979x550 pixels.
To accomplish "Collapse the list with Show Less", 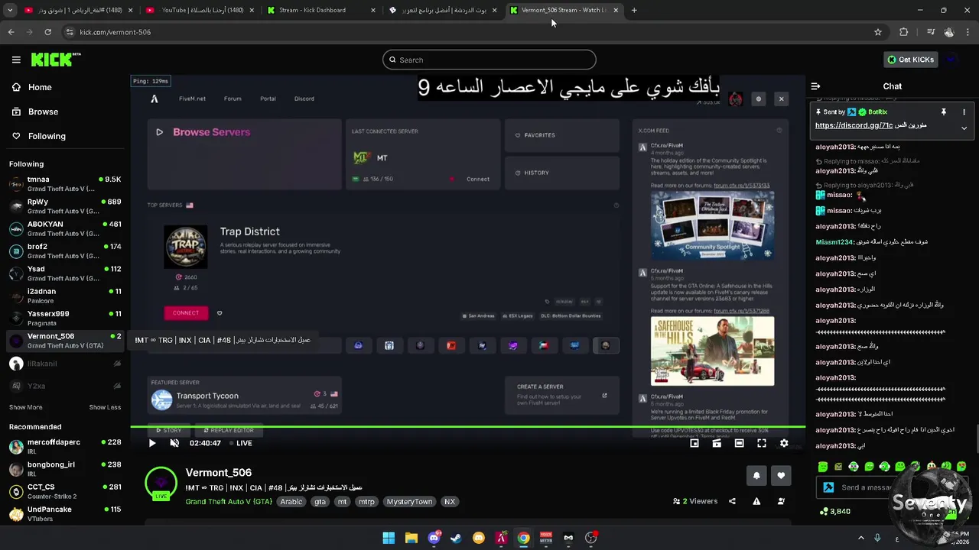I will coord(105,407).
